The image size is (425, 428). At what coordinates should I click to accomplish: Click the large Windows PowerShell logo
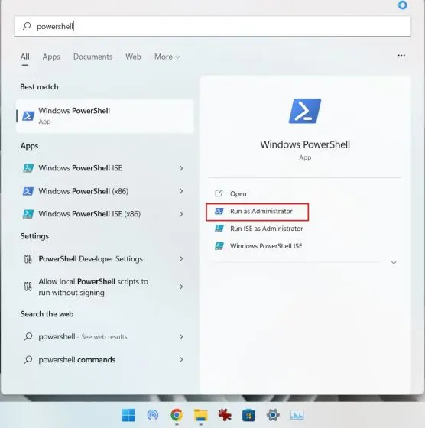coord(305,111)
